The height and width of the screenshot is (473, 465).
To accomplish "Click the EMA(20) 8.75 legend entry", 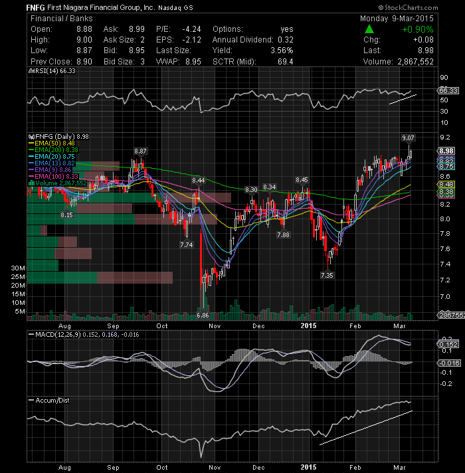I will click(54, 157).
